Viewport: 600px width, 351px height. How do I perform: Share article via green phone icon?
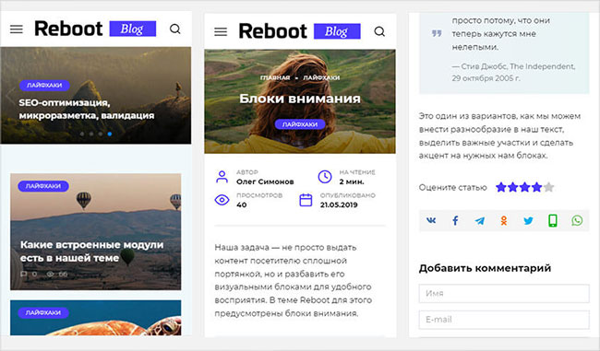pyautogui.click(x=553, y=220)
